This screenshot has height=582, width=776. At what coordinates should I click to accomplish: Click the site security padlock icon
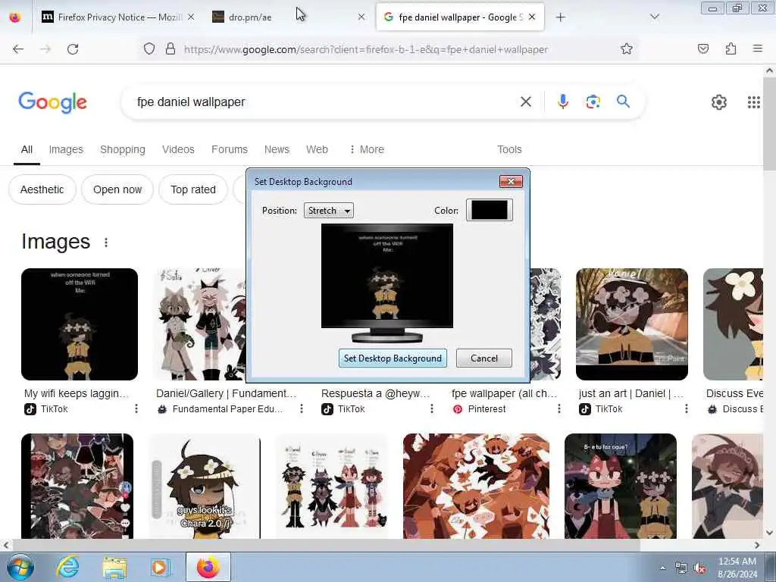coord(171,49)
